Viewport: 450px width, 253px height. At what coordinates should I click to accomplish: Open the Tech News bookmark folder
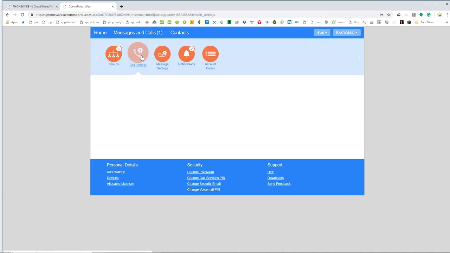pos(424,22)
